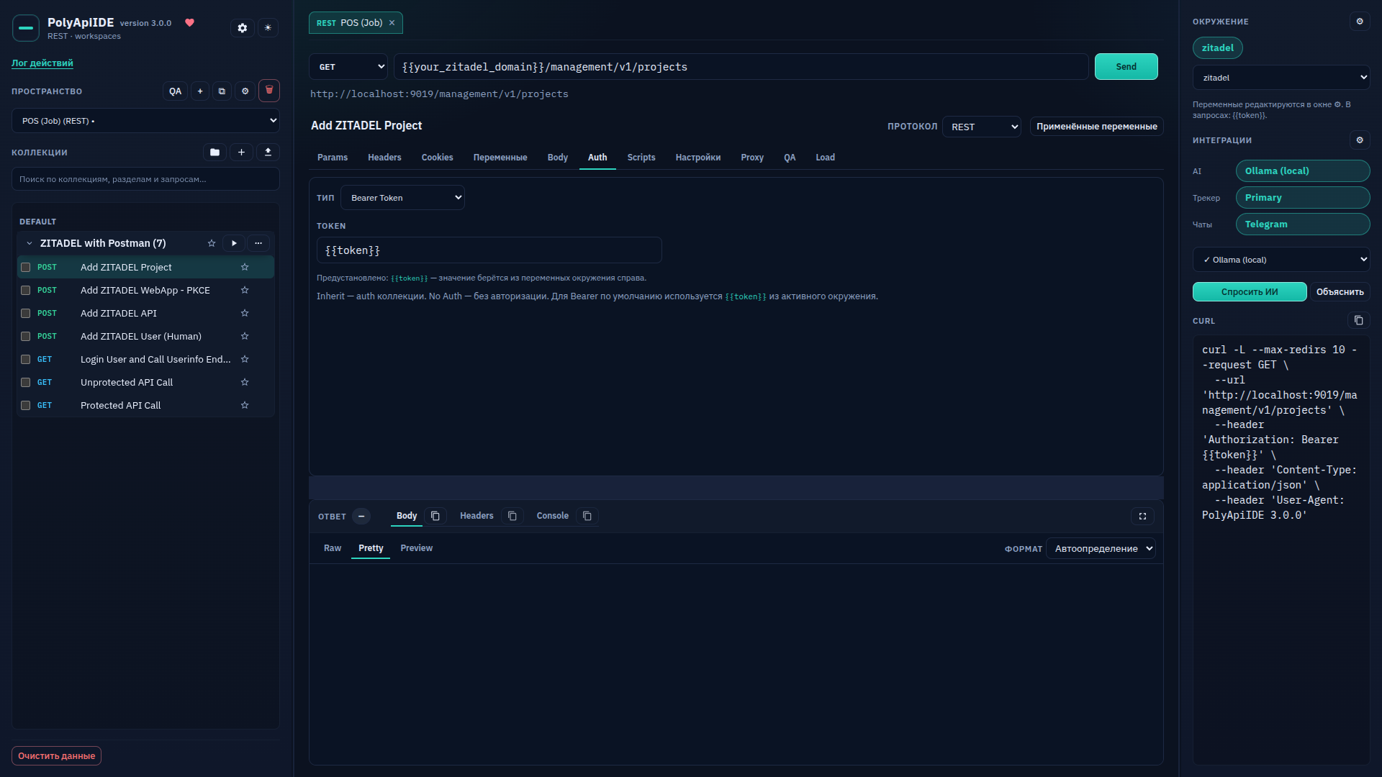Send the request
The height and width of the screenshot is (777, 1382).
click(1126, 67)
